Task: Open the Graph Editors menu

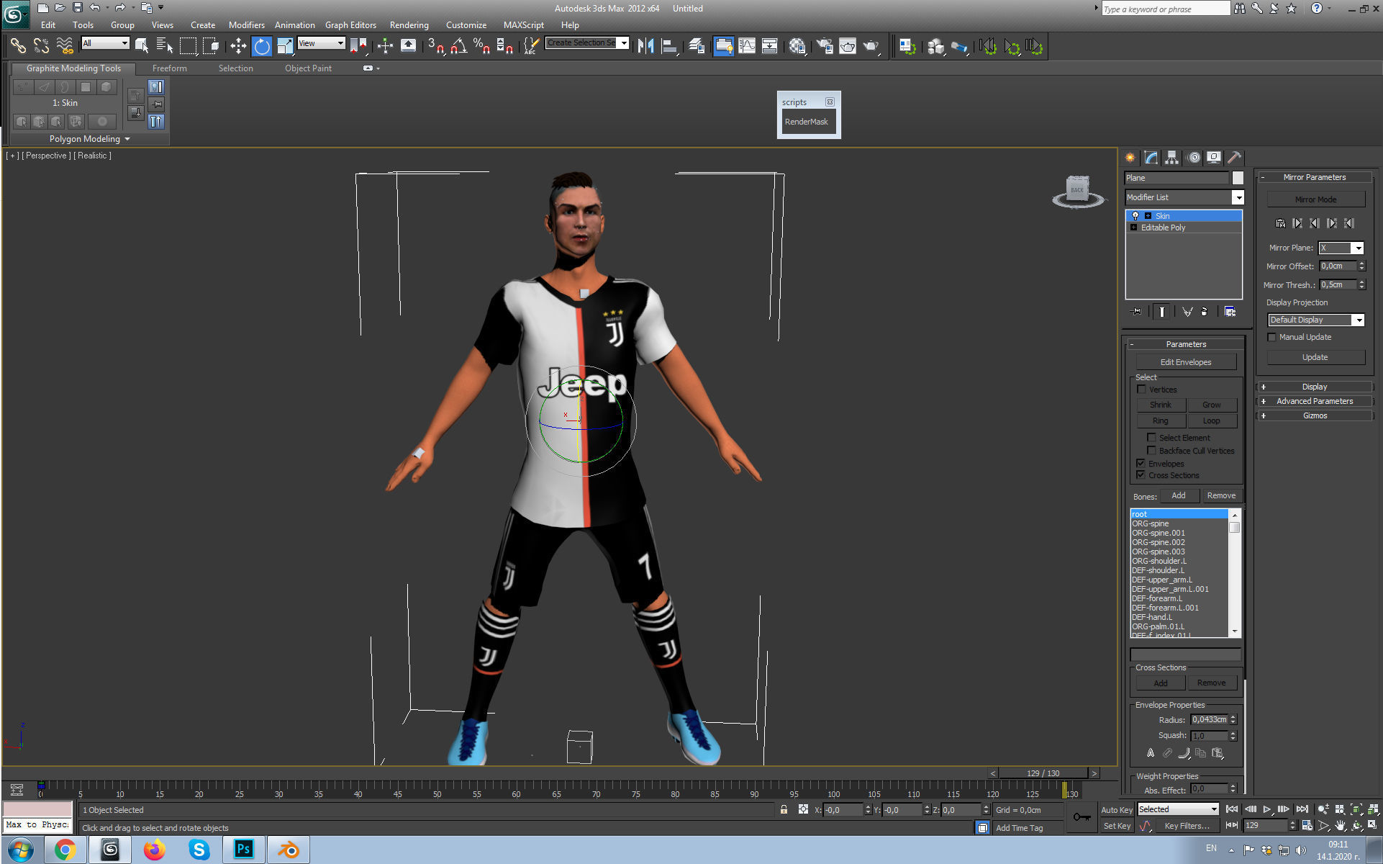Action: pos(350,25)
